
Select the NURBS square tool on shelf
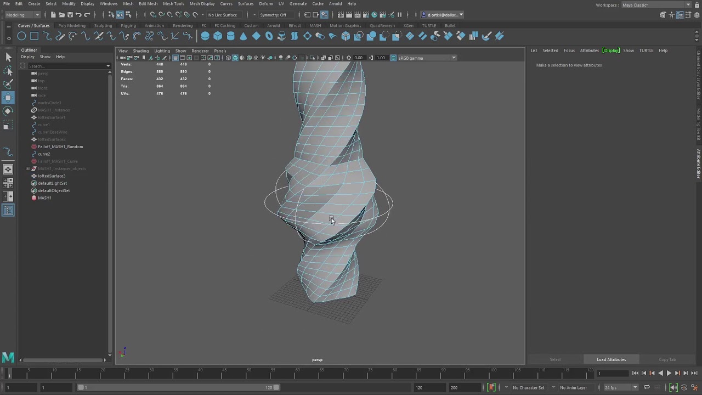[34, 36]
